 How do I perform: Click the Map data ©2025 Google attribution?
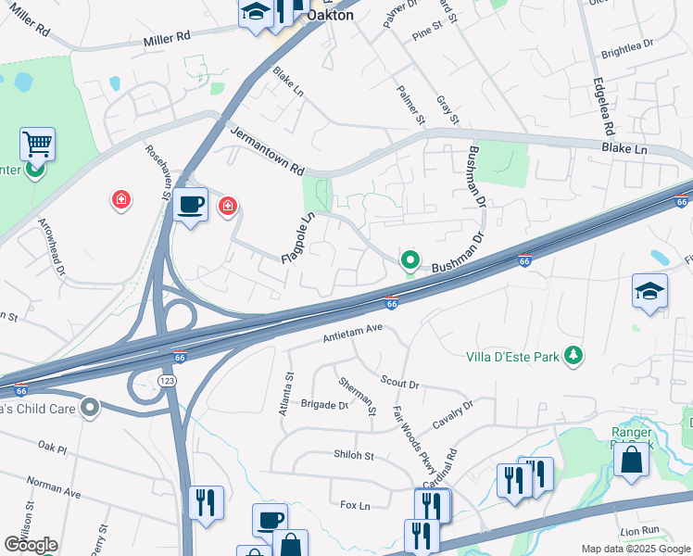[x=636, y=549]
